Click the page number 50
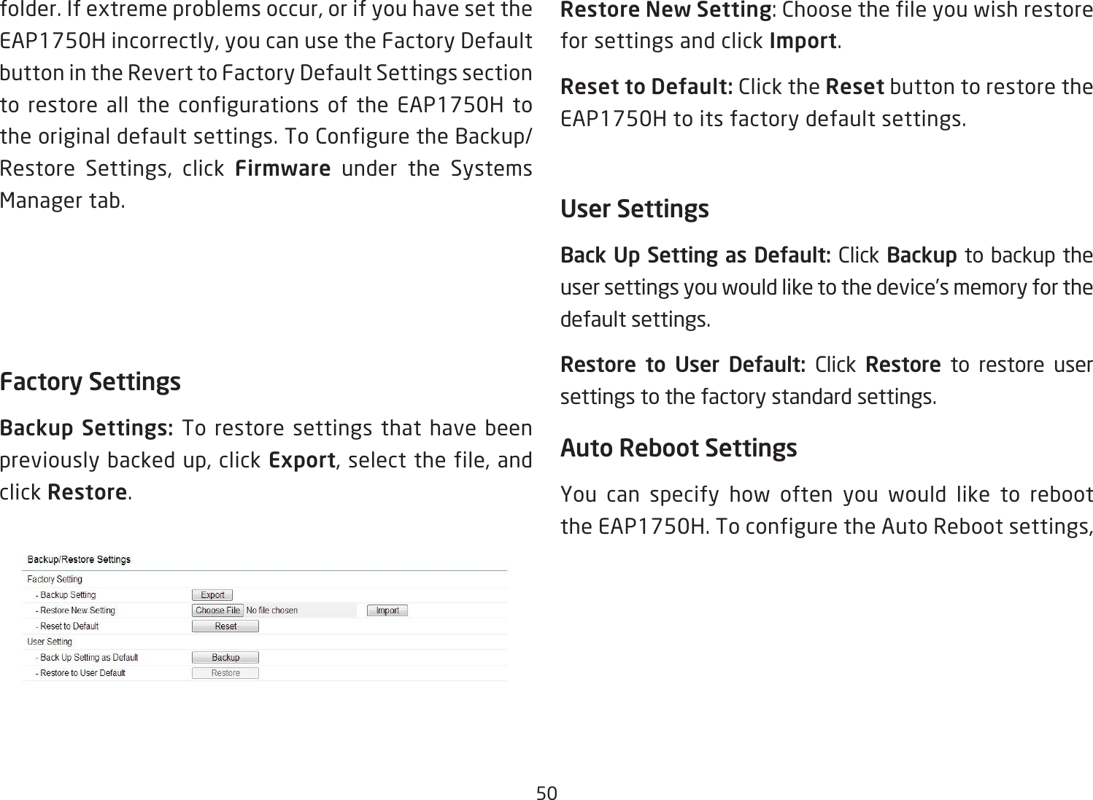This screenshot has height=800, width=1093. [x=546, y=793]
